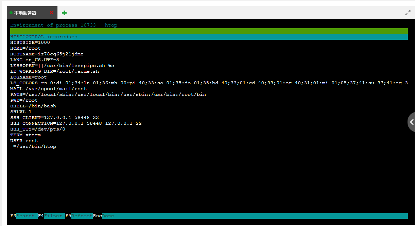This screenshot has height=226, width=415.
Task: Select the LOGNAME=root line
Action: 29,77
